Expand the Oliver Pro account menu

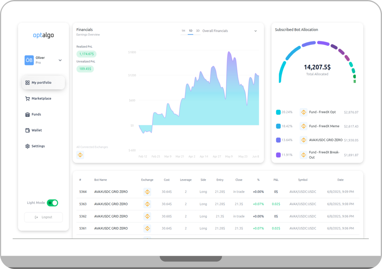pos(60,60)
